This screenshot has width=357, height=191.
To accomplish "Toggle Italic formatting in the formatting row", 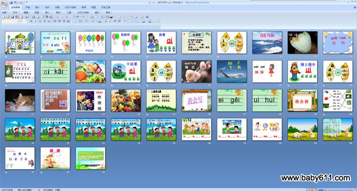I will [35, 21].
